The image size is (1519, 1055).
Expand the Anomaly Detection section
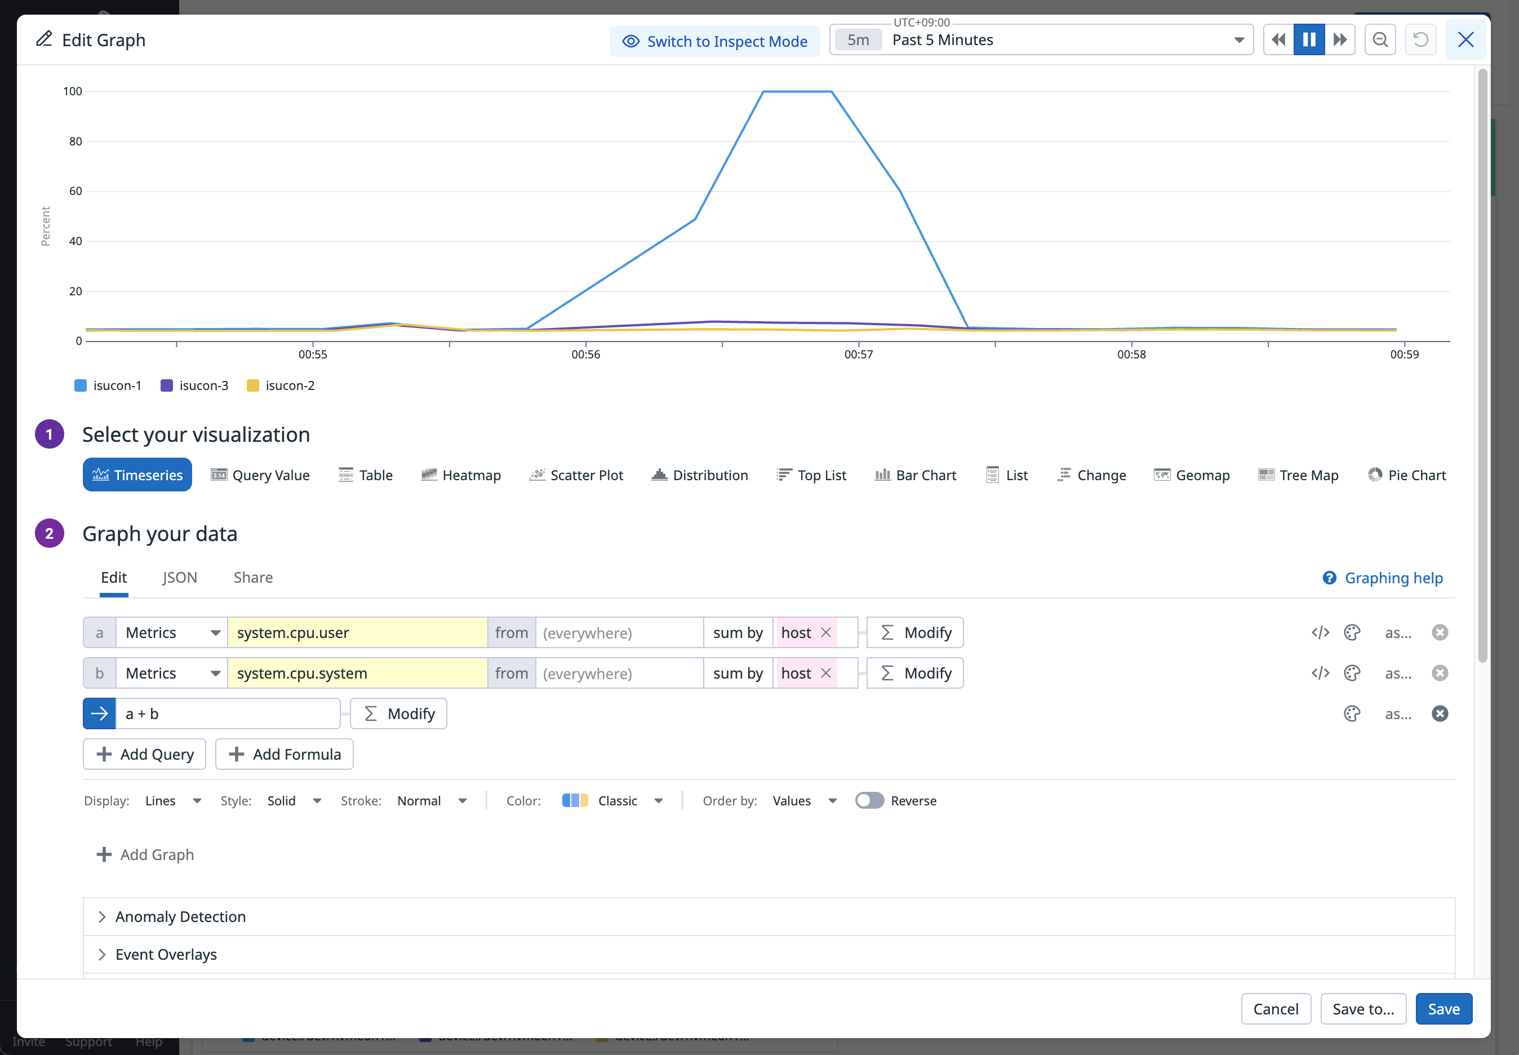coord(180,917)
